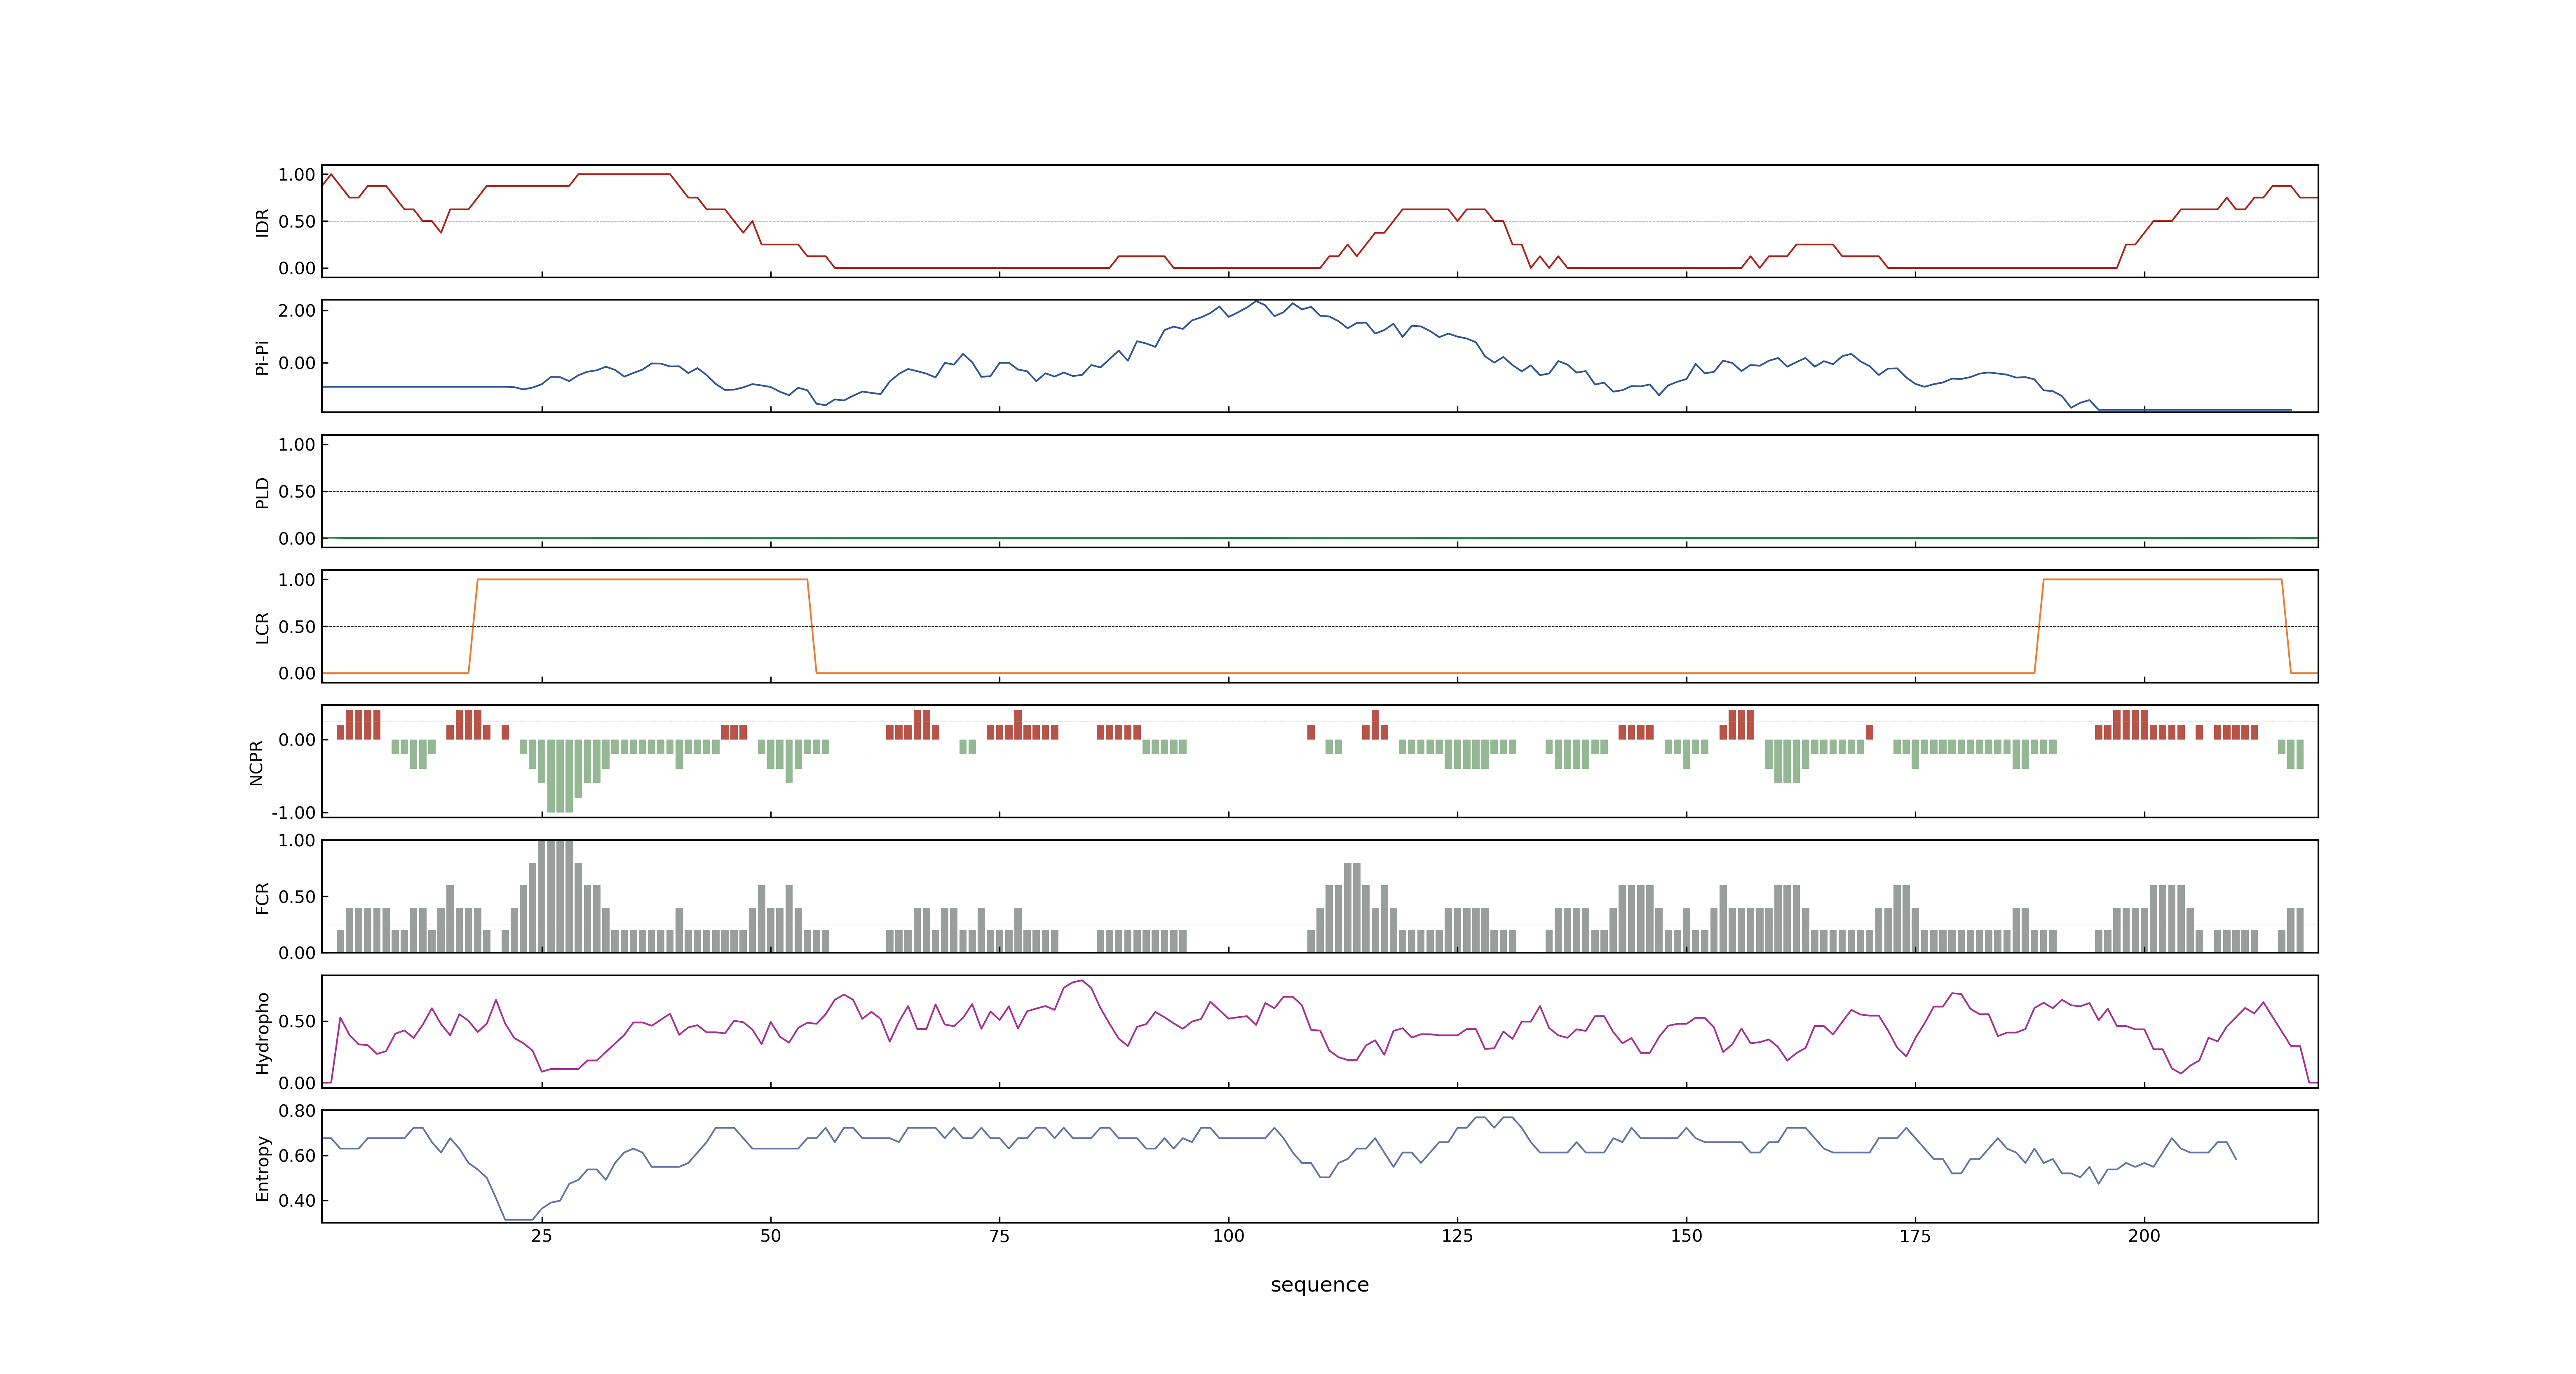Click the IDR panel y-axis label

click(262, 222)
